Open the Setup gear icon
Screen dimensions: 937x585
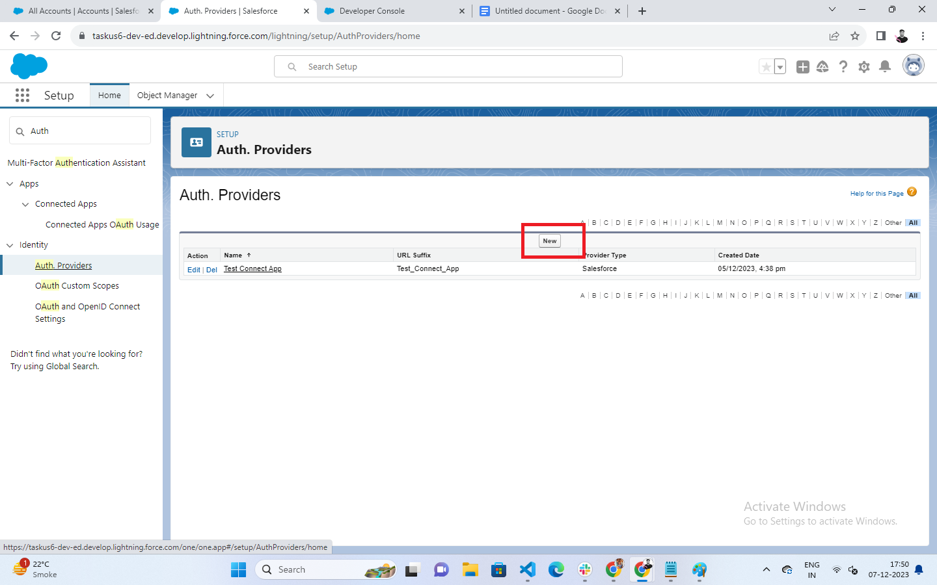[x=864, y=67]
